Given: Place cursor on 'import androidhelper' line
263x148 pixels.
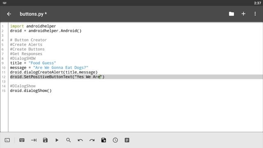Looking at the screenshot, I should pos(33,26).
